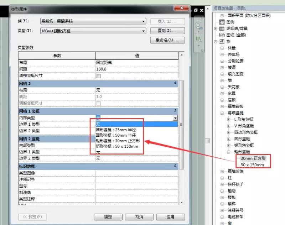Open the 2D steering wheel navigation icon
285x225 pixels.
tap(198, 25)
